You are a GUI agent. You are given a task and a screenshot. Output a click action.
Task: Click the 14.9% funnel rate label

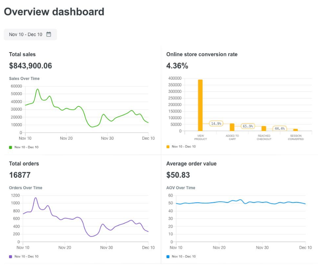pos(216,124)
